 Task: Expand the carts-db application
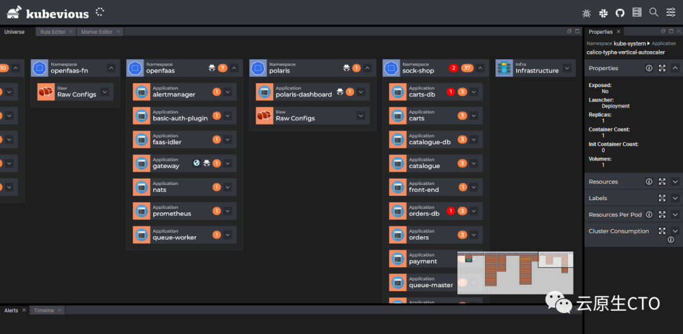(x=474, y=92)
